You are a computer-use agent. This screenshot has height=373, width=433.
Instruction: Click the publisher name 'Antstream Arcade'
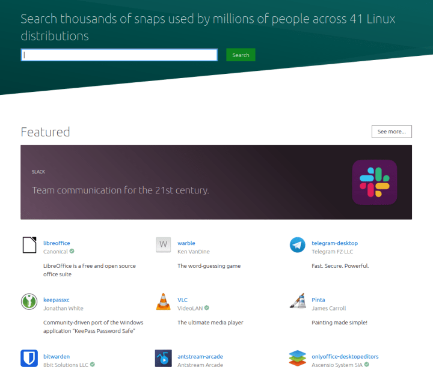tap(200, 365)
